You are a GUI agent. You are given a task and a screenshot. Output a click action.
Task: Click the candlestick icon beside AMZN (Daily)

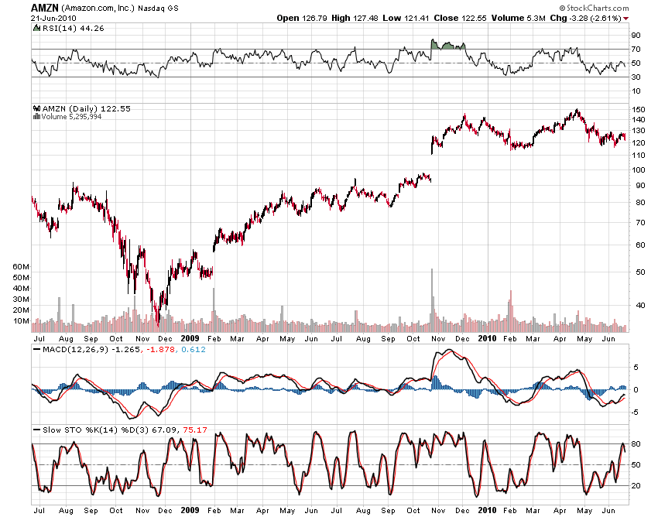coord(36,108)
